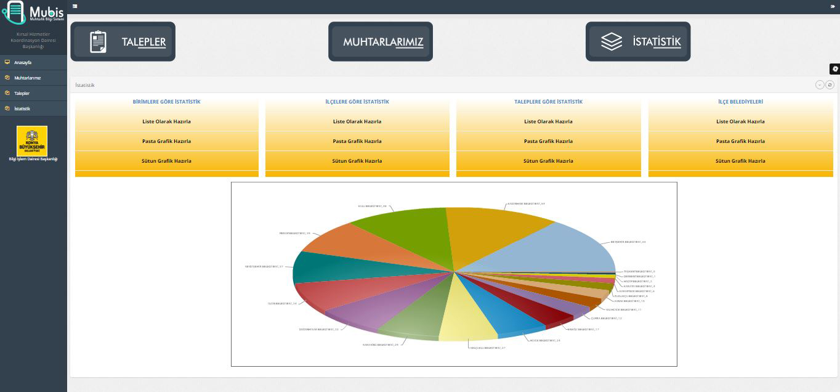Open the settings gear on right edge
The height and width of the screenshot is (392, 840).
click(x=835, y=69)
